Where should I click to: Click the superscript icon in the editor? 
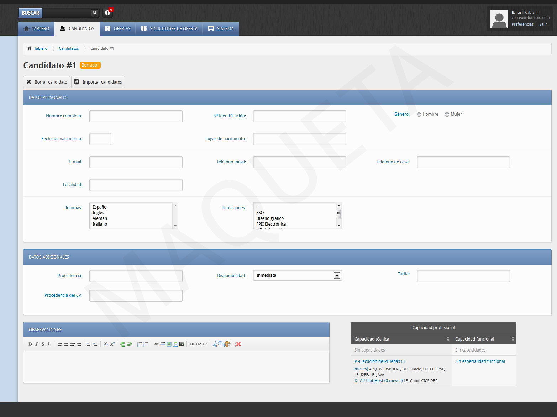(112, 344)
